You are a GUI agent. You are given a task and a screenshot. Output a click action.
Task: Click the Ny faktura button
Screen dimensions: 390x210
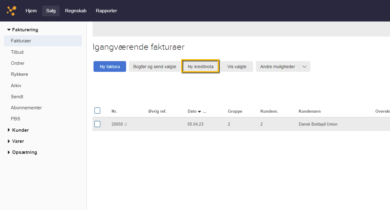click(x=110, y=67)
